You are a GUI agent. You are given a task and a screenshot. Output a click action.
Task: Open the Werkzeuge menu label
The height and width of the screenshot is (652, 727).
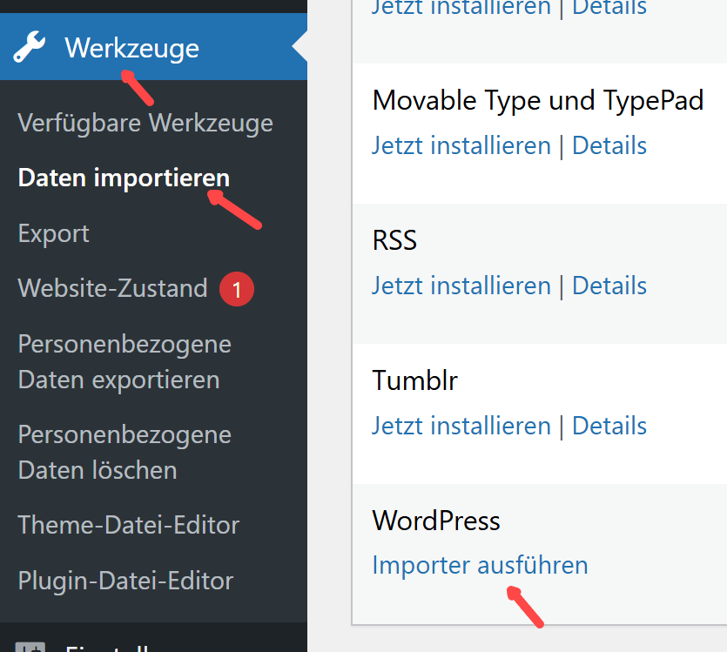coord(131,48)
